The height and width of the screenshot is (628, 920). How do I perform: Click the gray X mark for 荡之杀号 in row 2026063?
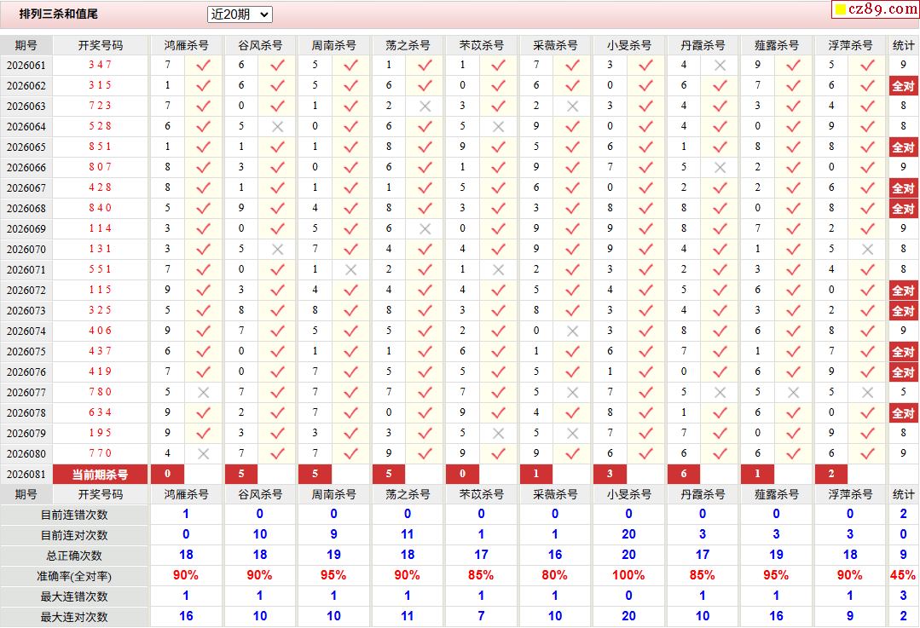pos(425,107)
